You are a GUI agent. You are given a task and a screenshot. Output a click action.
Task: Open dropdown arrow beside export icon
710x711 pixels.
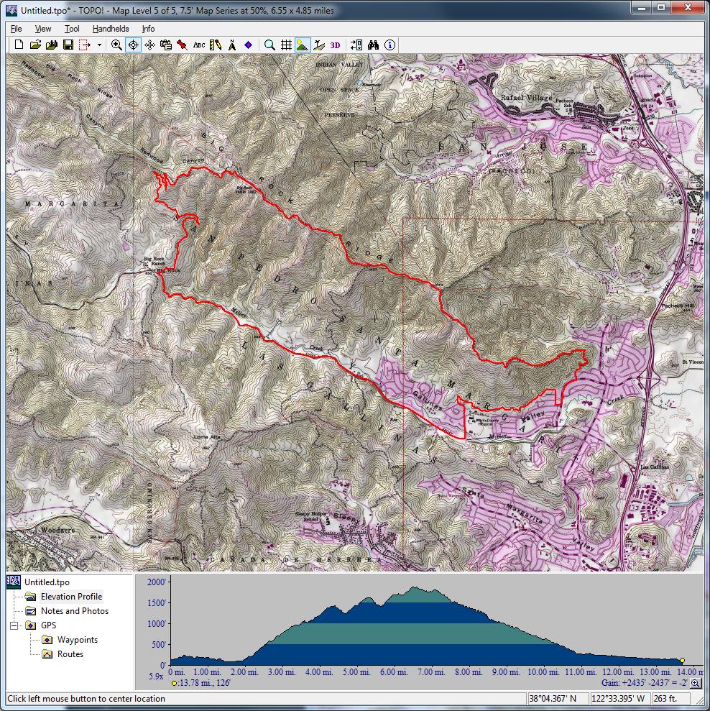(99, 45)
